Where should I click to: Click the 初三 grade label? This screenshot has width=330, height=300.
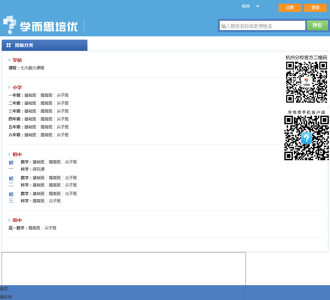coord(11,197)
